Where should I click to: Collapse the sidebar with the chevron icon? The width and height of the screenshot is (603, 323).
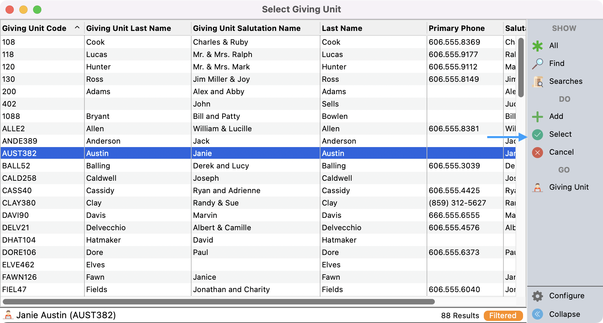(537, 314)
